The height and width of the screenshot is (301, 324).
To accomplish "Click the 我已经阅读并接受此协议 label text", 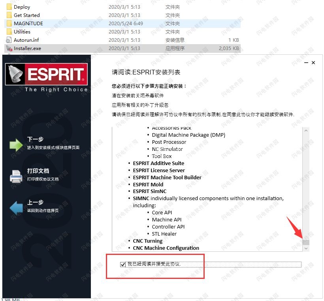I will pos(154,264).
